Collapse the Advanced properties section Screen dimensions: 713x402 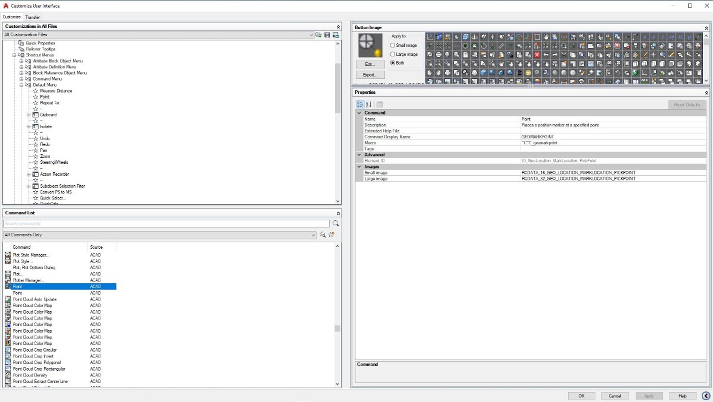point(359,154)
